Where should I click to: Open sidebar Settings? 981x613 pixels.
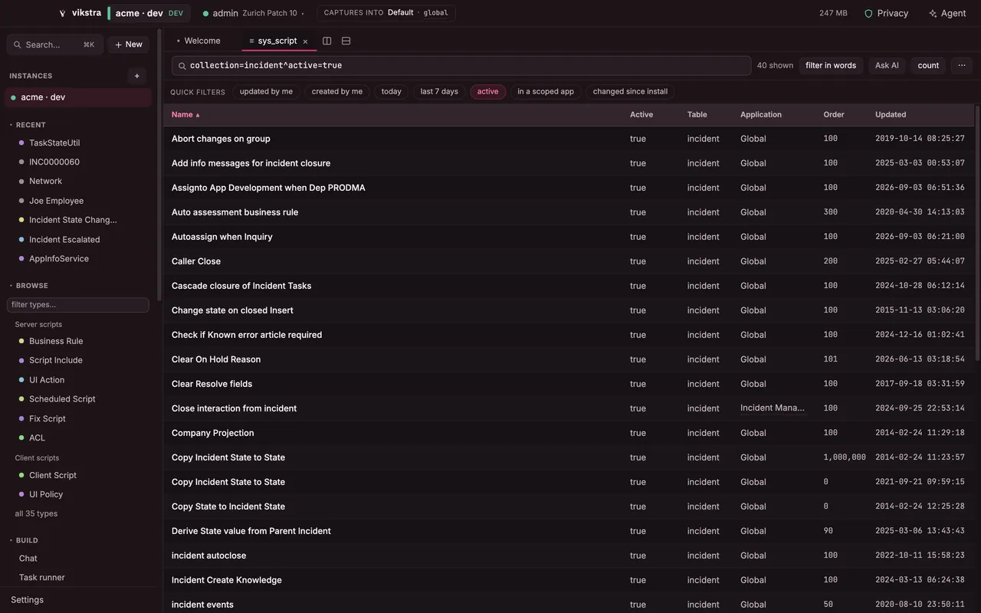28,600
